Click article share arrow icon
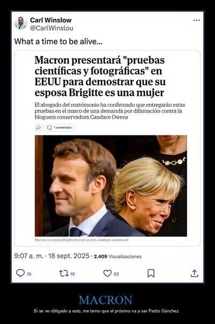This screenshot has width=215, height=324. point(38,128)
